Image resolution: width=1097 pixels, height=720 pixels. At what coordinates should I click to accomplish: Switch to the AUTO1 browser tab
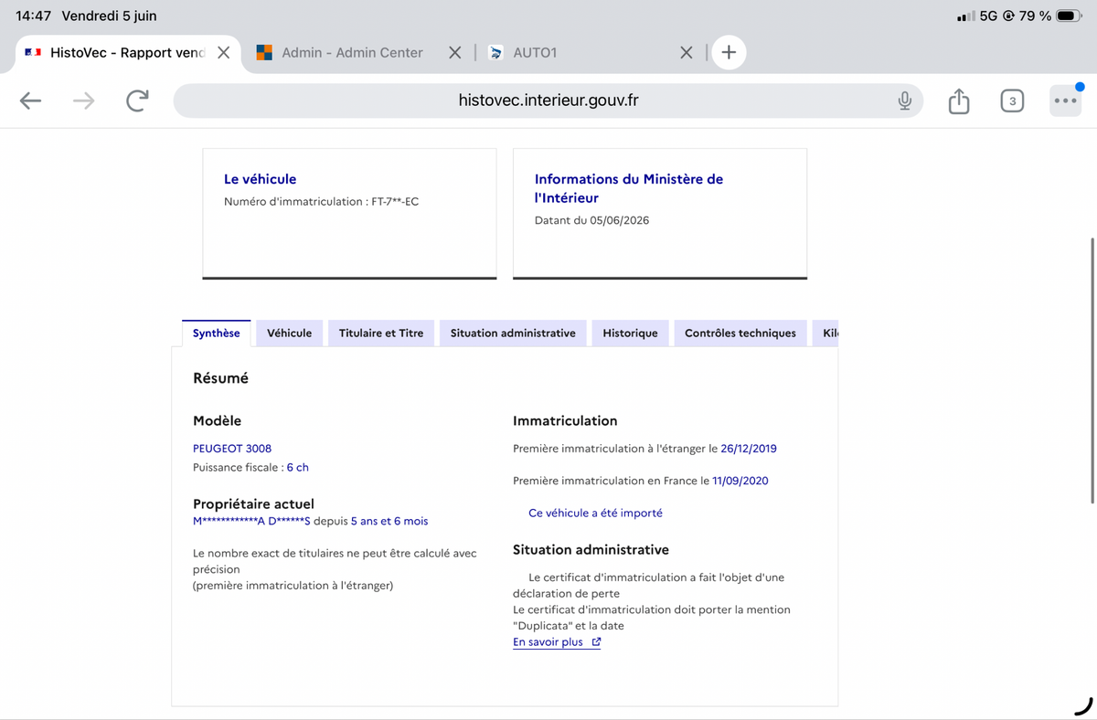(x=535, y=53)
